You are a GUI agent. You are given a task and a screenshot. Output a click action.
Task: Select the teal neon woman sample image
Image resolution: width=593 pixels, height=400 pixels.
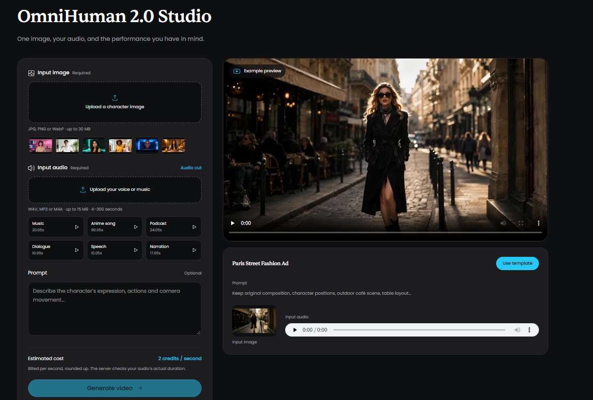[x=93, y=146]
